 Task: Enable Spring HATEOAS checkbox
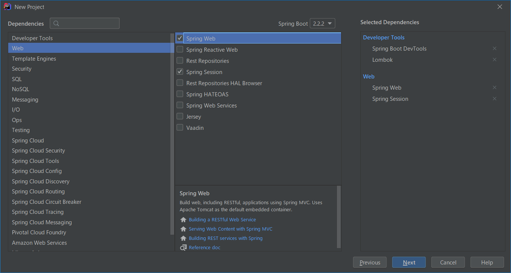click(x=180, y=94)
